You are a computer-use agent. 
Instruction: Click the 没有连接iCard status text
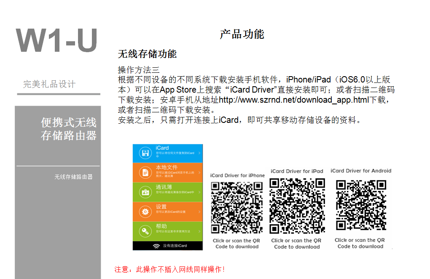[x=175, y=246]
